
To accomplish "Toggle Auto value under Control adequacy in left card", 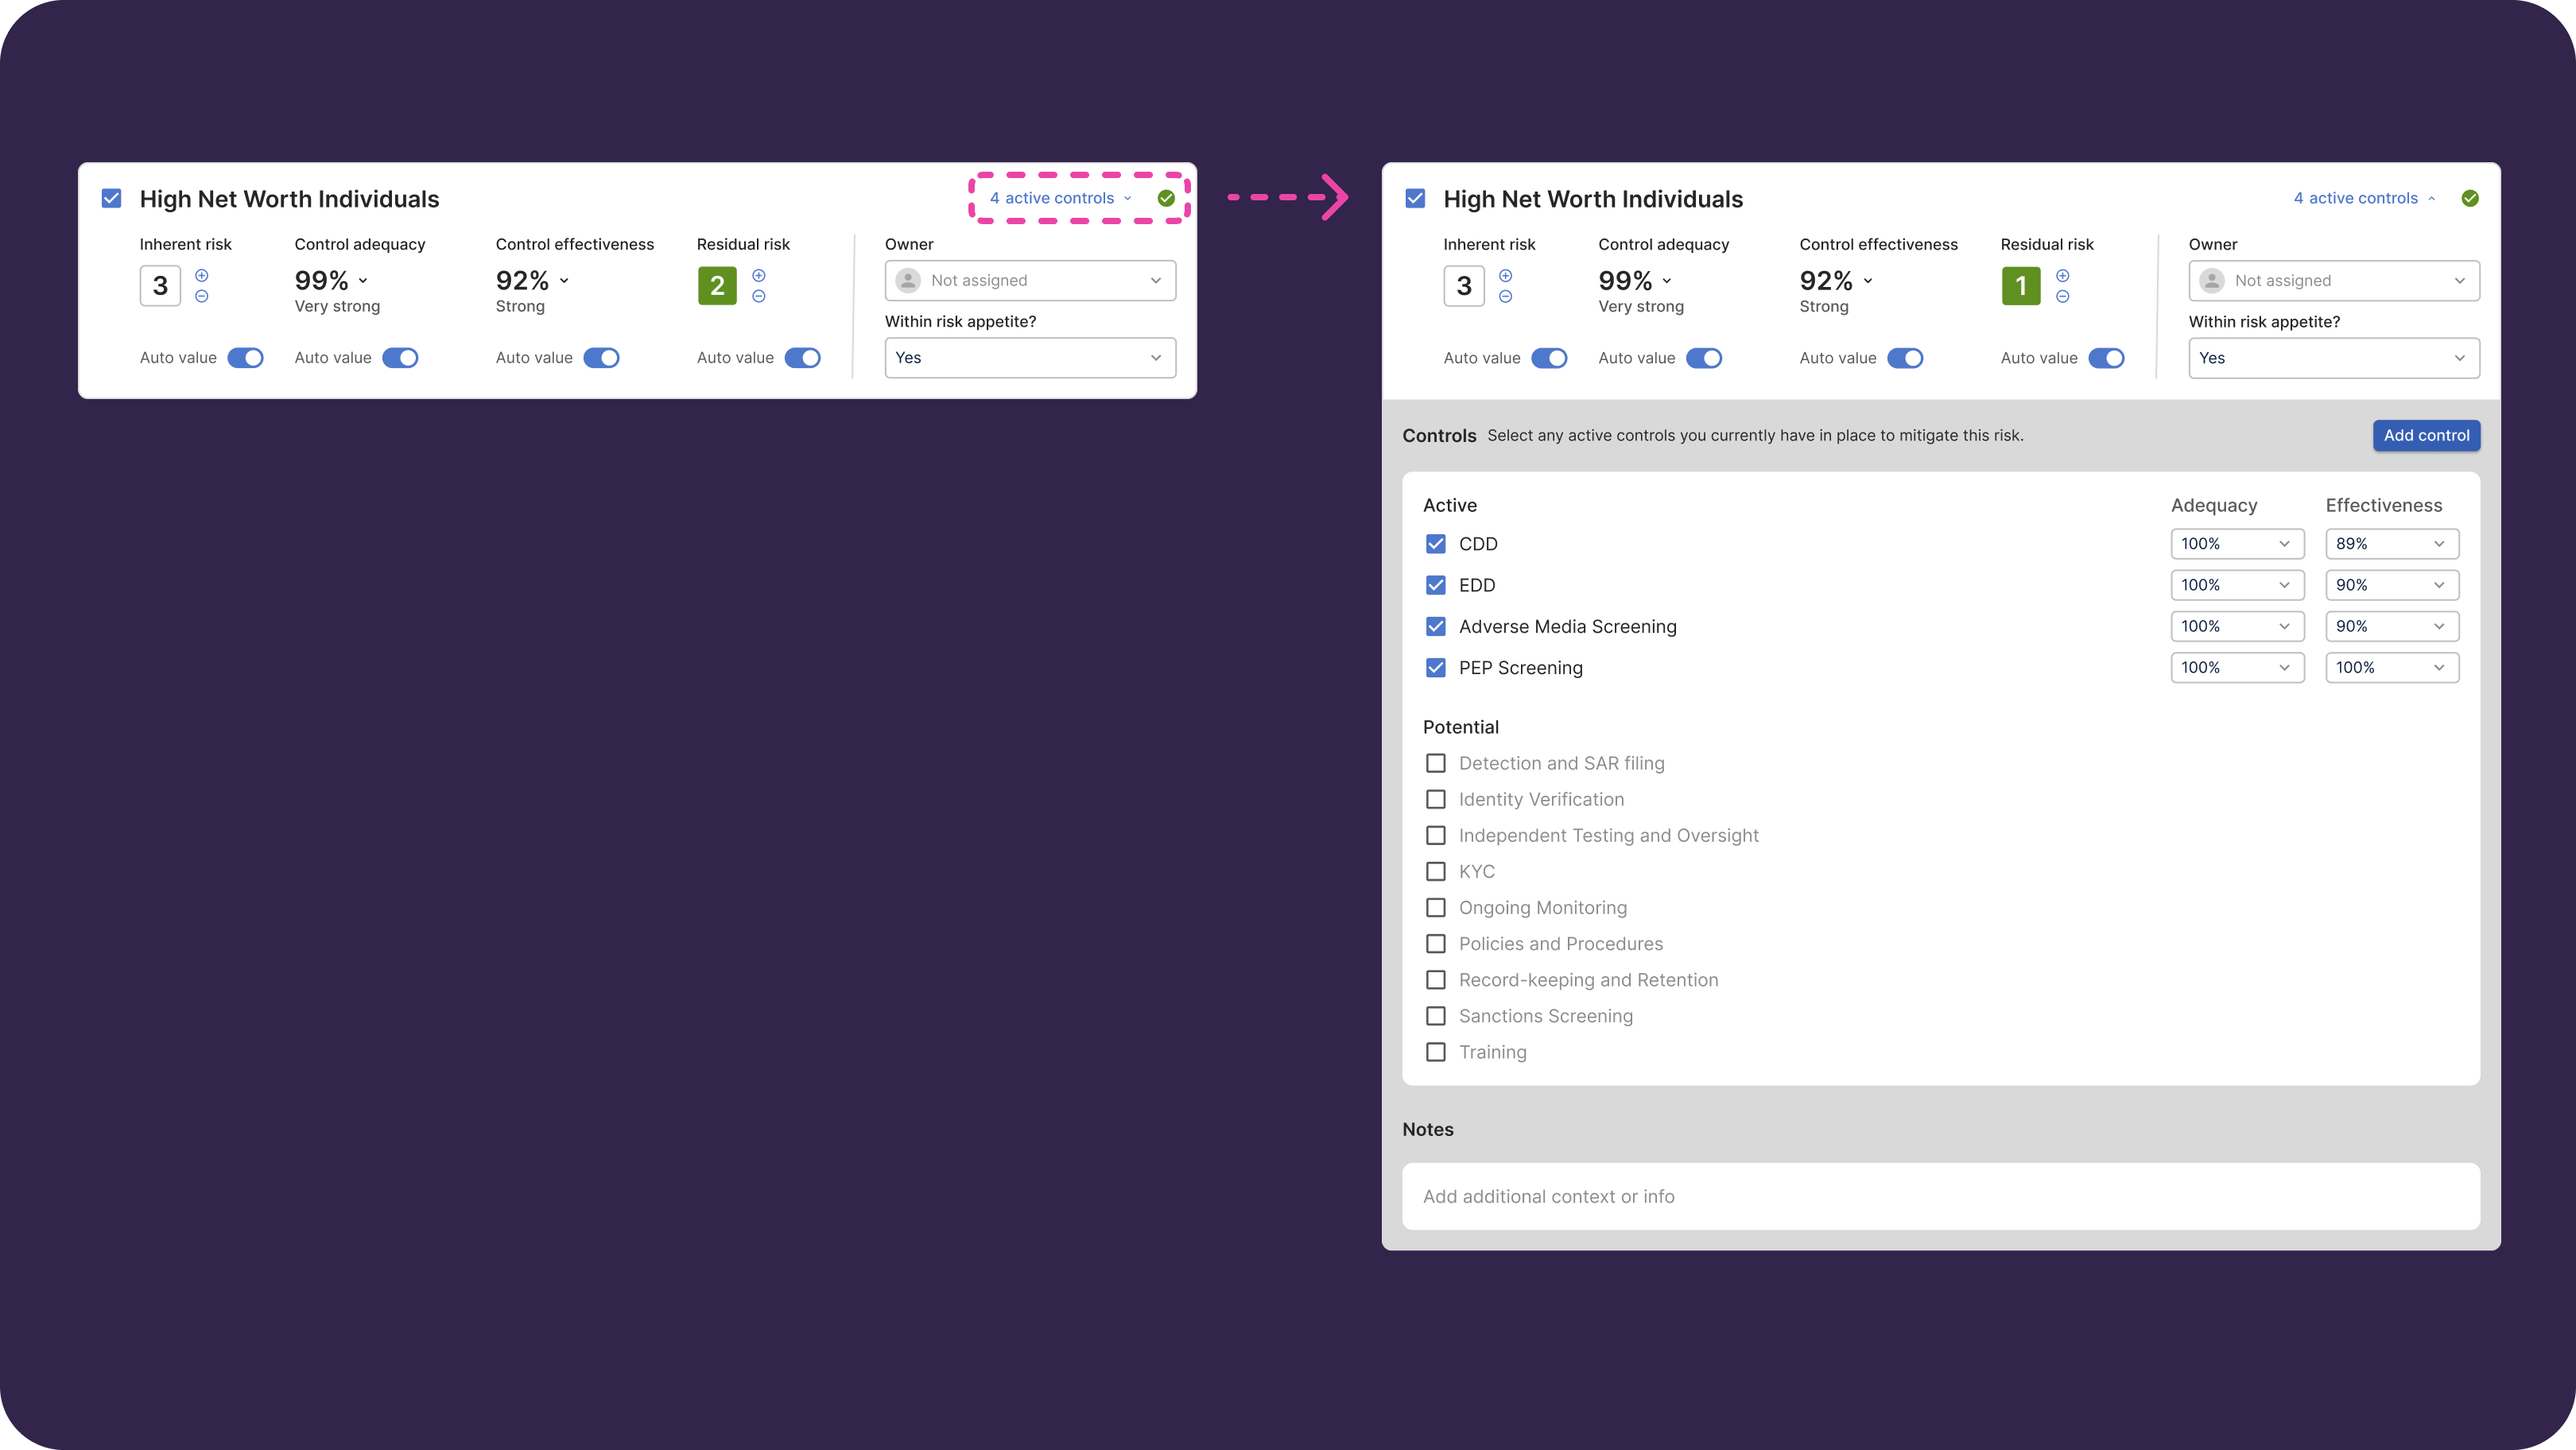I will [x=401, y=358].
